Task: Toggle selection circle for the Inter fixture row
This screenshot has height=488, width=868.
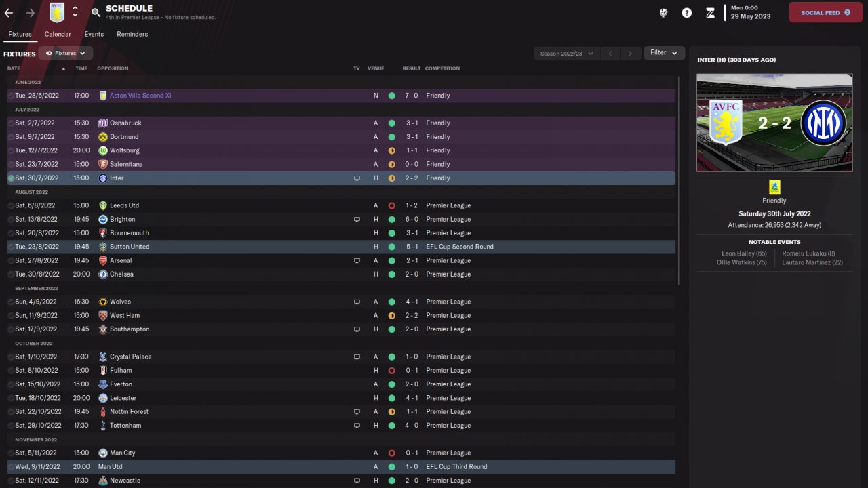Action: [11, 178]
